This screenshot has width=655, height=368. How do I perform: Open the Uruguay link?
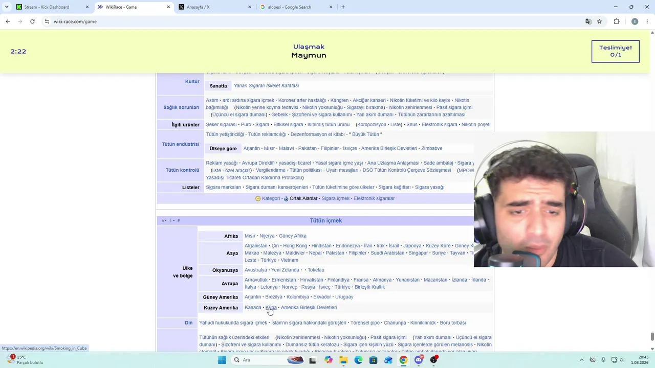pos(344,297)
